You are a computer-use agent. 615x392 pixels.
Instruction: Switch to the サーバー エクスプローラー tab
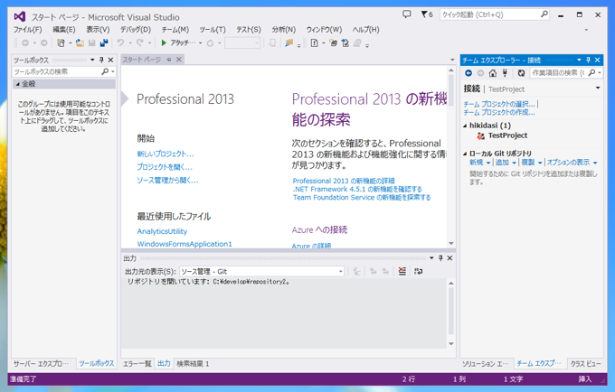click(x=42, y=364)
